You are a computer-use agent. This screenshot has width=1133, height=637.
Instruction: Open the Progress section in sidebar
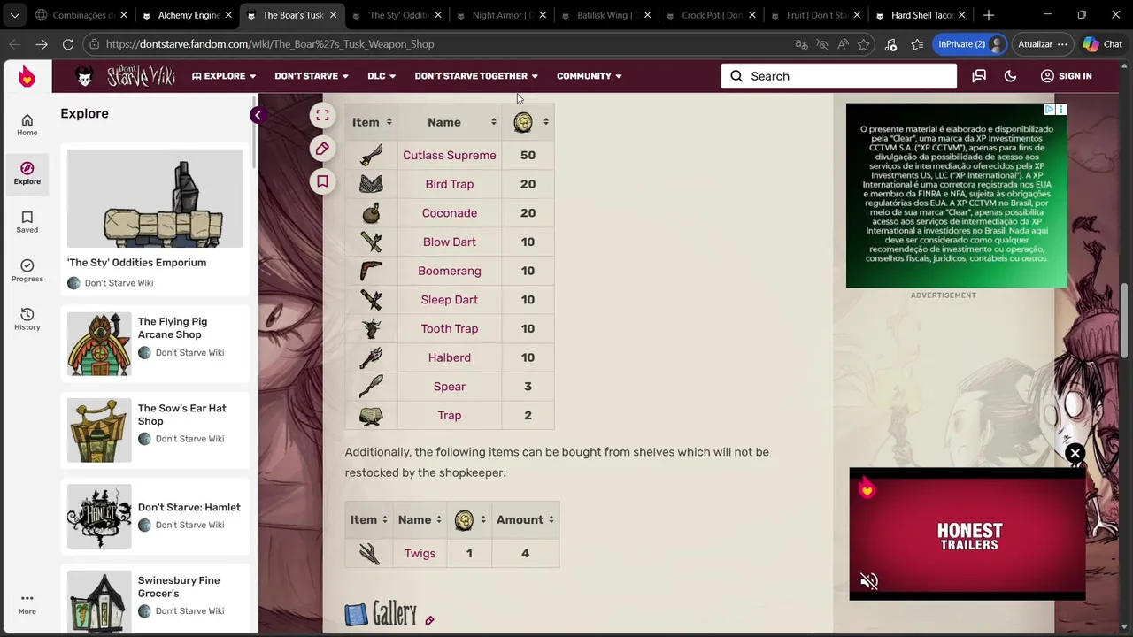click(x=27, y=271)
